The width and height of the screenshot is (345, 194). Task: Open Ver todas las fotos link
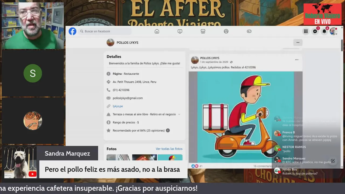point(169,149)
